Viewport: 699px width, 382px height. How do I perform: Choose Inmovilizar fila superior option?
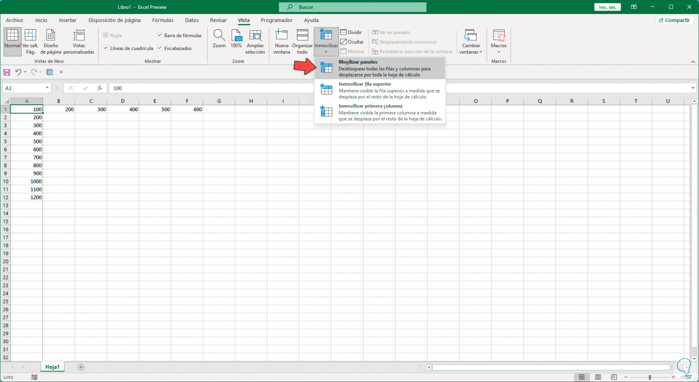click(380, 90)
